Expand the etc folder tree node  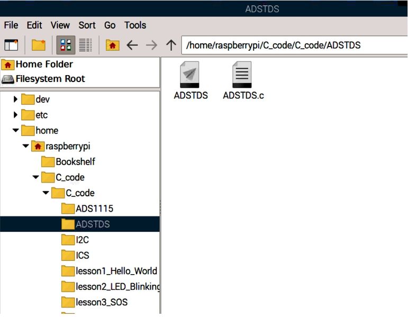tap(15, 115)
